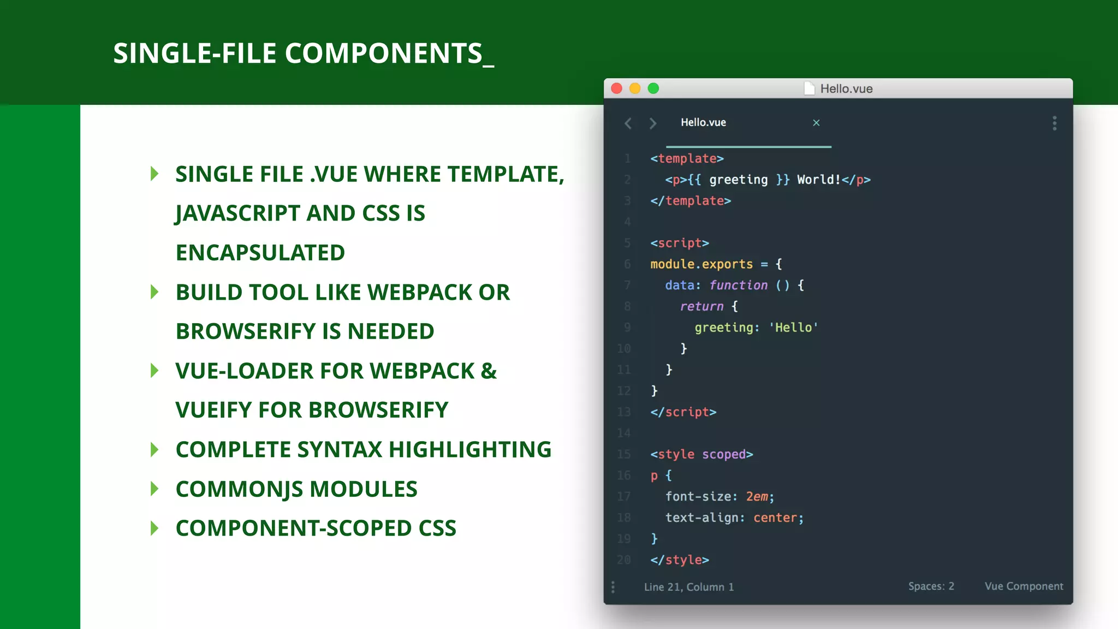Click the Hello.vue window title text

pyautogui.click(x=846, y=88)
